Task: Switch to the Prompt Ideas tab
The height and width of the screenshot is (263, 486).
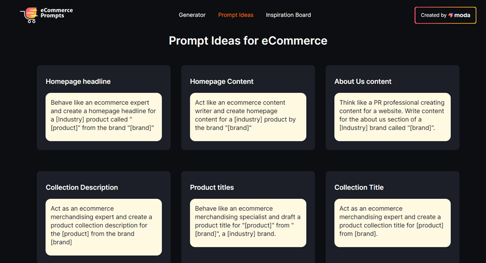Action: point(236,15)
